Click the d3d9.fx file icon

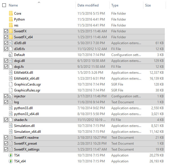[x=11, y=49]
